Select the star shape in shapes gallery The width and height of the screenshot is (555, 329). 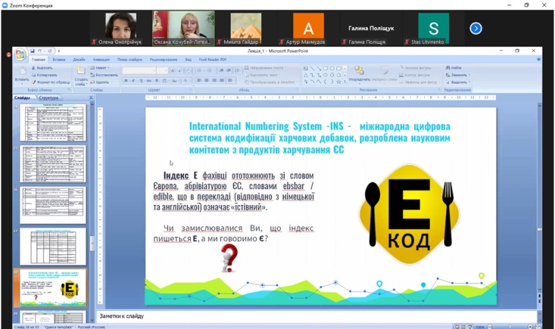[x=339, y=82]
